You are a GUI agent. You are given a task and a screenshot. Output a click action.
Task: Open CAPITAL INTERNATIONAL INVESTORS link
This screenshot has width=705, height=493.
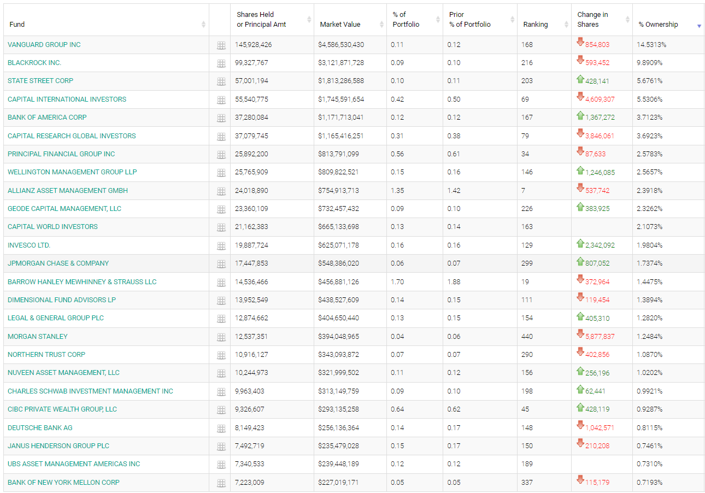(x=67, y=99)
